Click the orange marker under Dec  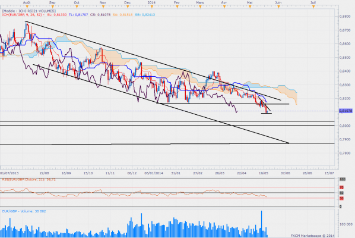coord(128,7)
